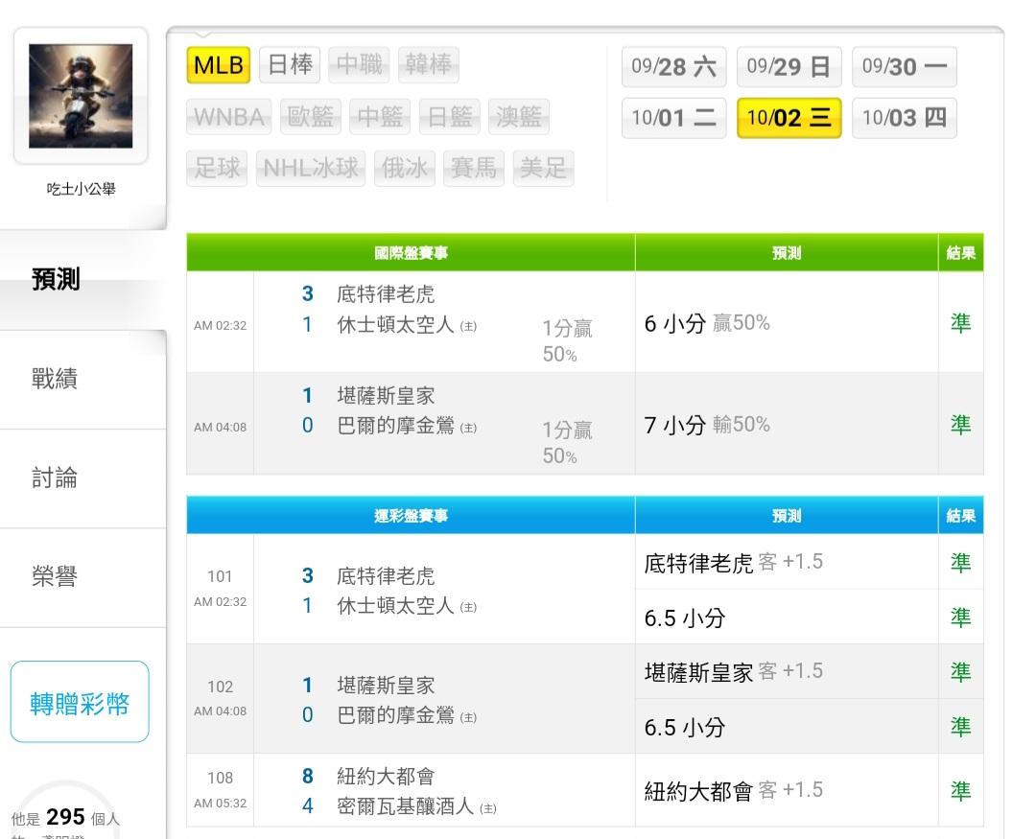Click 底特律老虎 in game 101 row
The height and width of the screenshot is (839, 1036).
tap(386, 576)
